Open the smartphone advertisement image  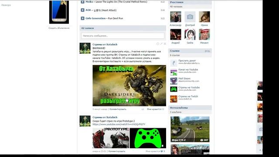(x=59, y=12)
